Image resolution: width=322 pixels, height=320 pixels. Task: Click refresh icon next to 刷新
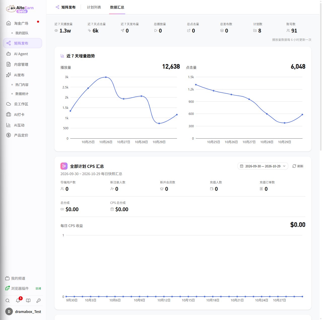[294, 166]
